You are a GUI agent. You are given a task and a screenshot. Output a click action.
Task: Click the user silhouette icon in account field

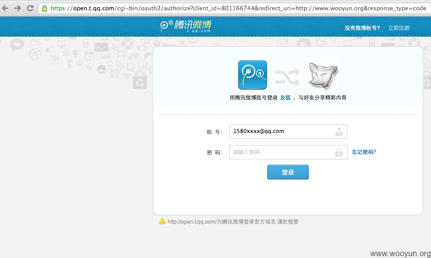[339, 132]
